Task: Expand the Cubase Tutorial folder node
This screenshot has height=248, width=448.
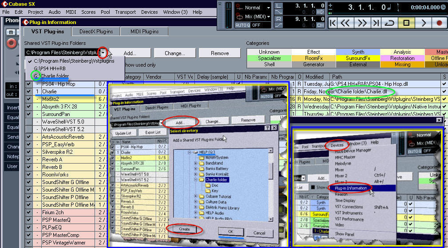Action: (x=196, y=196)
